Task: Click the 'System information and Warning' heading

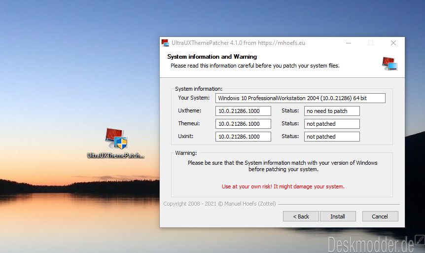Action: coord(212,57)
